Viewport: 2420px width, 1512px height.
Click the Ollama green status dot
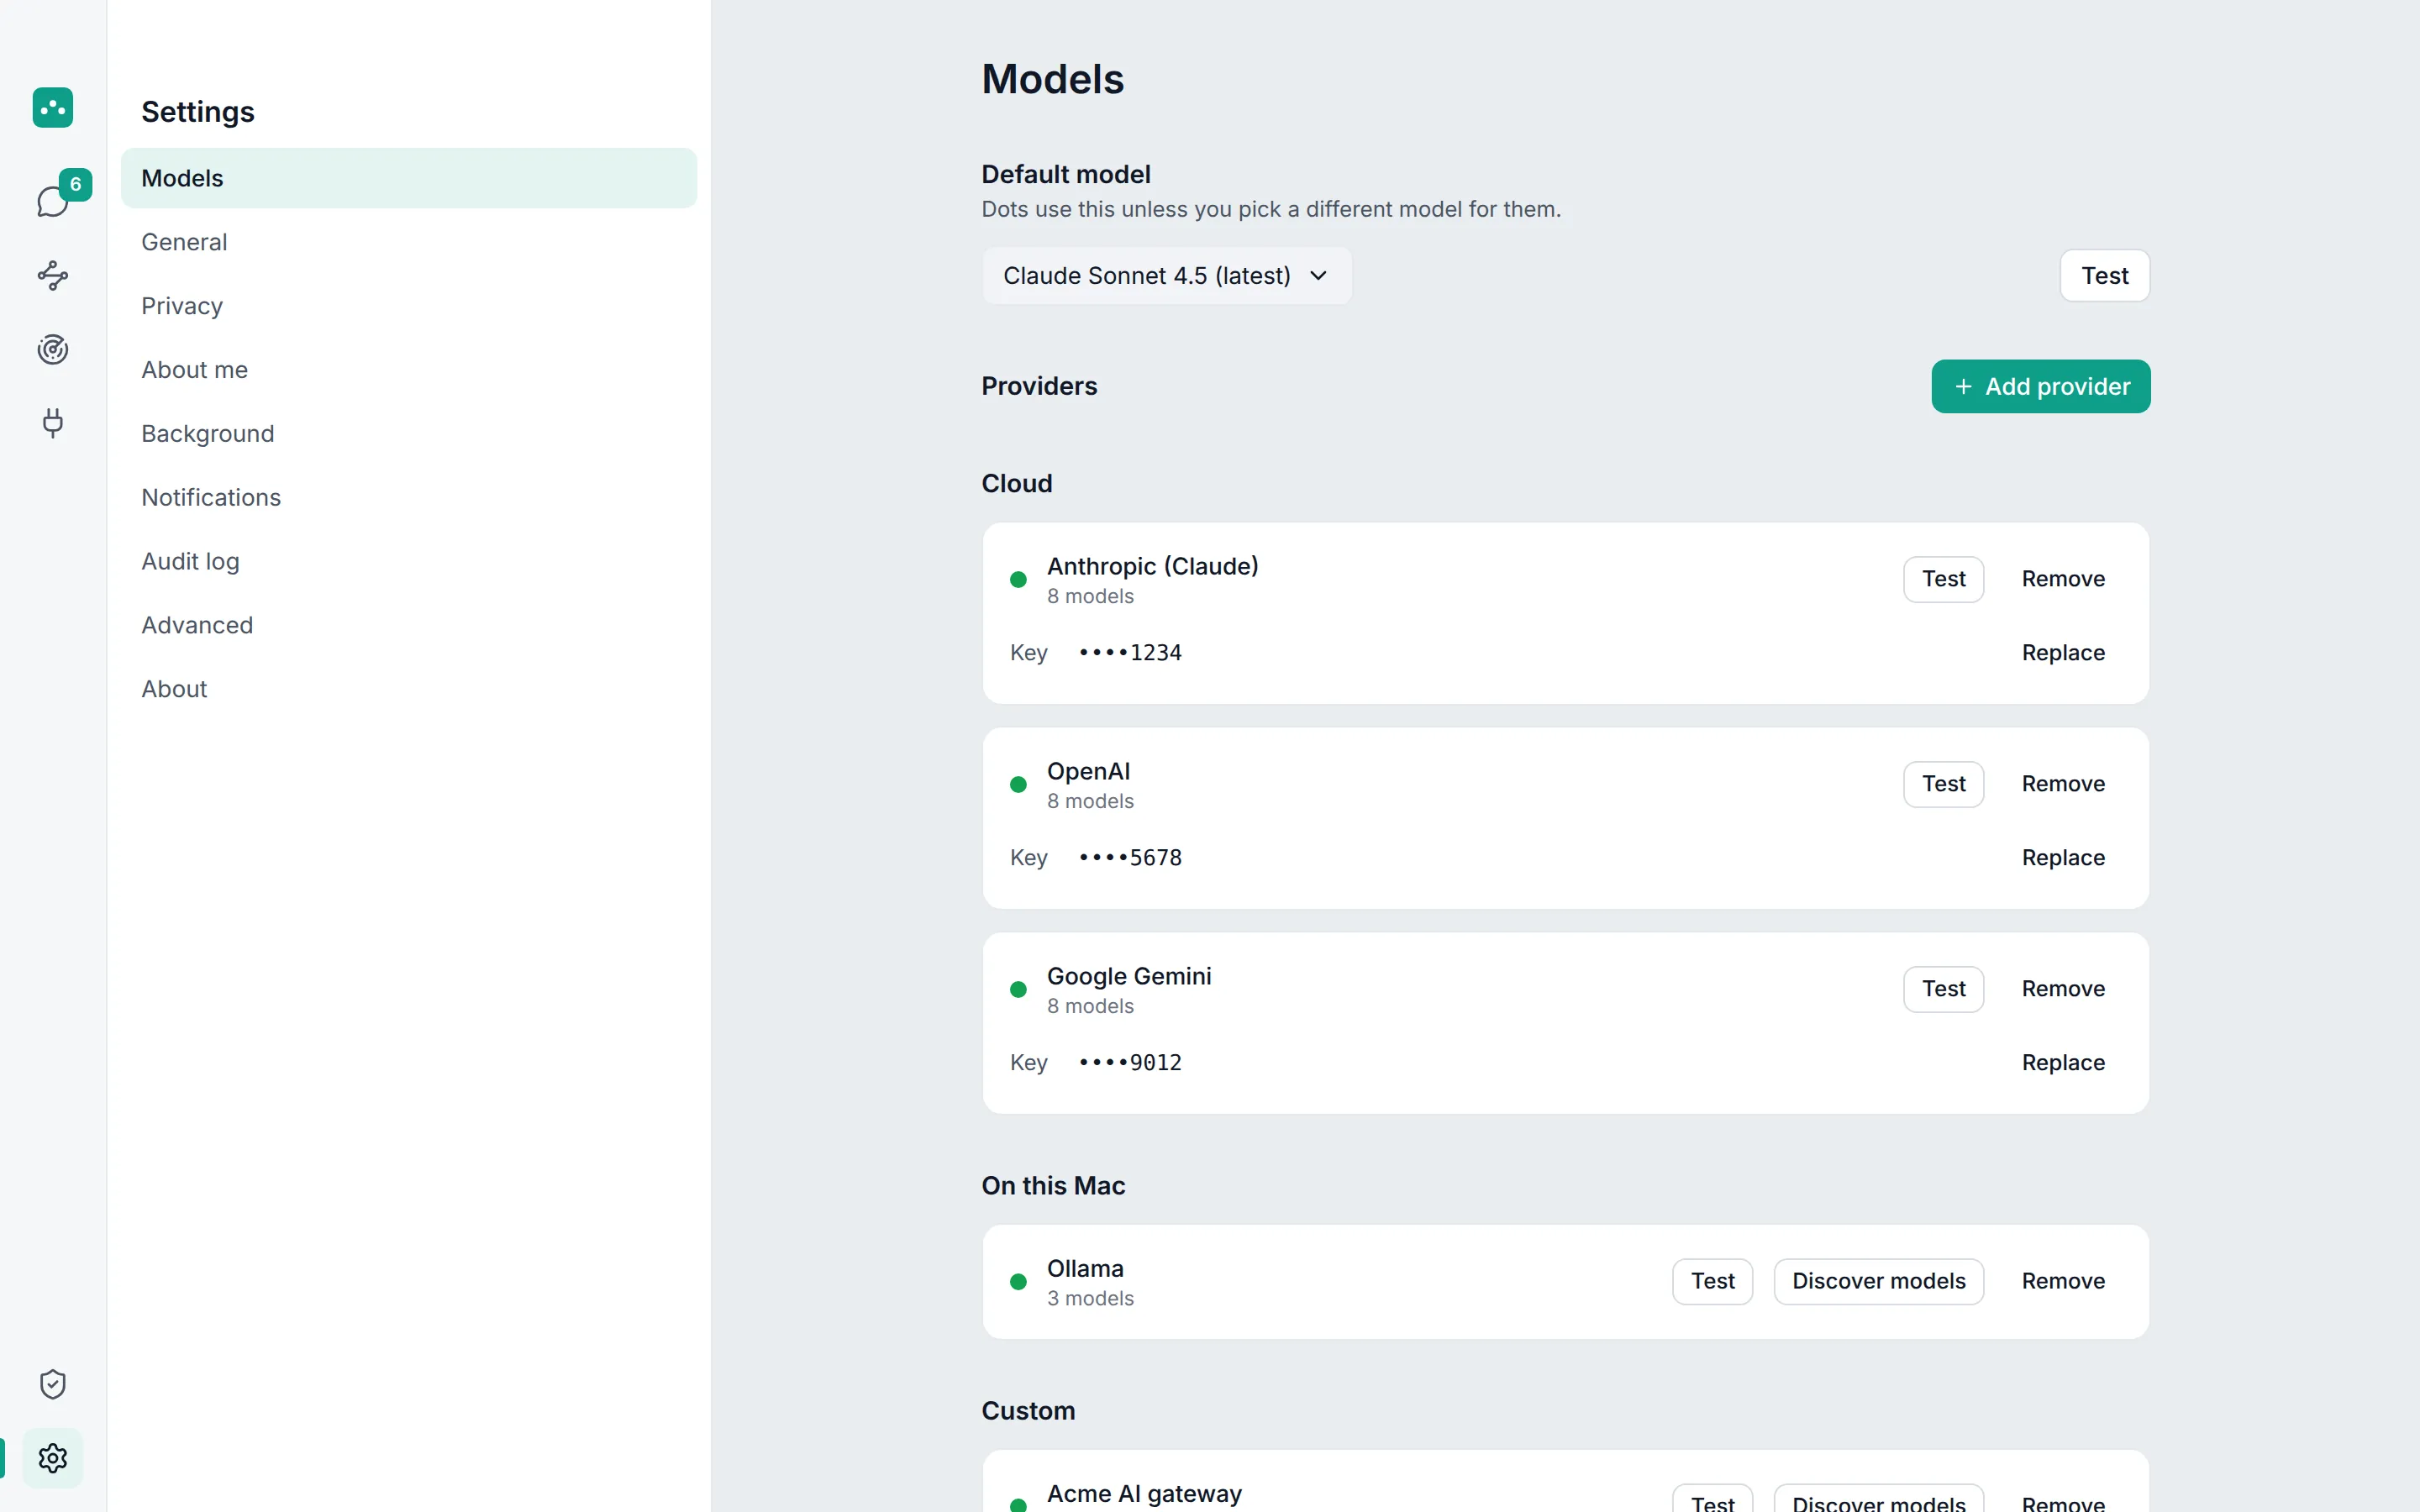coord(1018,1282)
